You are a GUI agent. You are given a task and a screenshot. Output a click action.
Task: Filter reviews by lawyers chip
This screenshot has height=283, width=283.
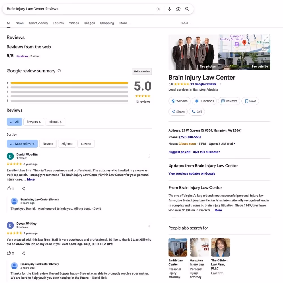pos(34,122)
